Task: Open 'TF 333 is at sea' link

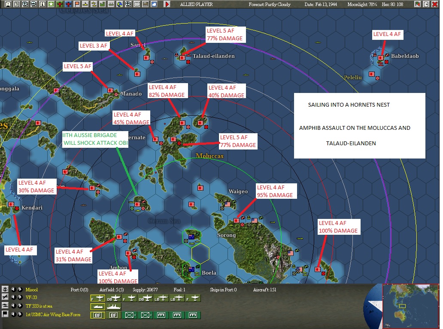Action: coord(39,306)
